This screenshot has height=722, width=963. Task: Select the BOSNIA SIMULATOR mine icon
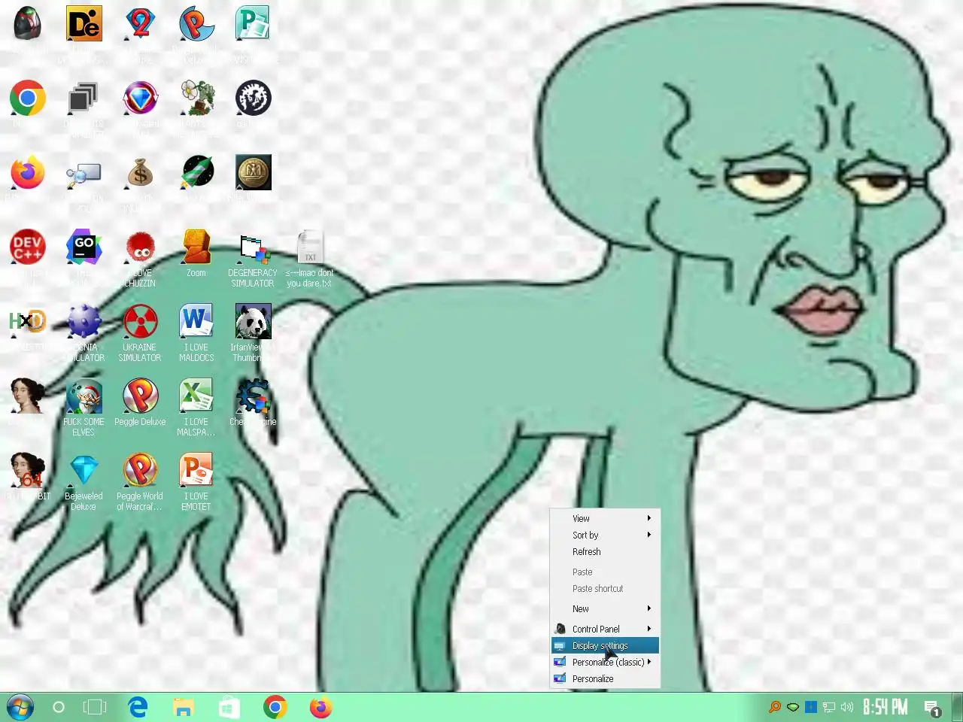tap(84, 322)
